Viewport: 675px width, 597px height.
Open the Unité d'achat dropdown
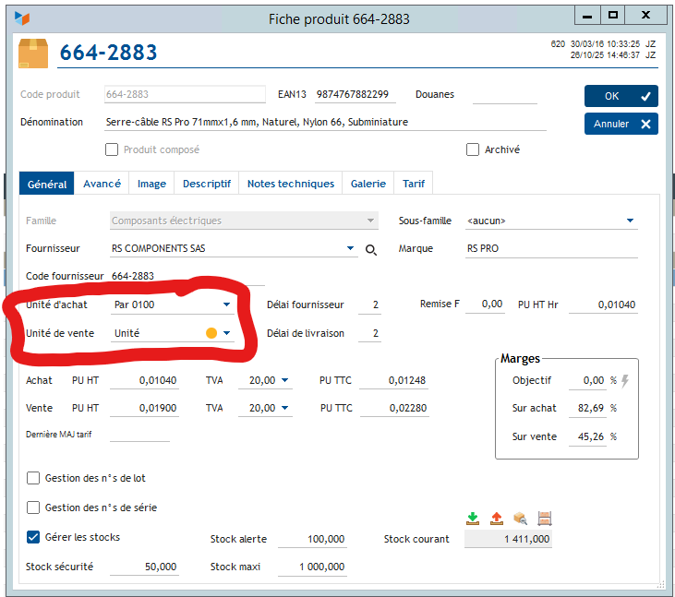pyautogui.click(x=226, y=304)
